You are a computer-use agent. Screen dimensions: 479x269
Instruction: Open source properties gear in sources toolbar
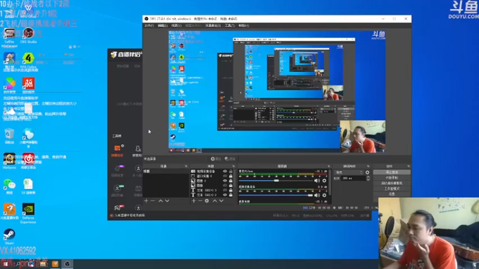207,201
